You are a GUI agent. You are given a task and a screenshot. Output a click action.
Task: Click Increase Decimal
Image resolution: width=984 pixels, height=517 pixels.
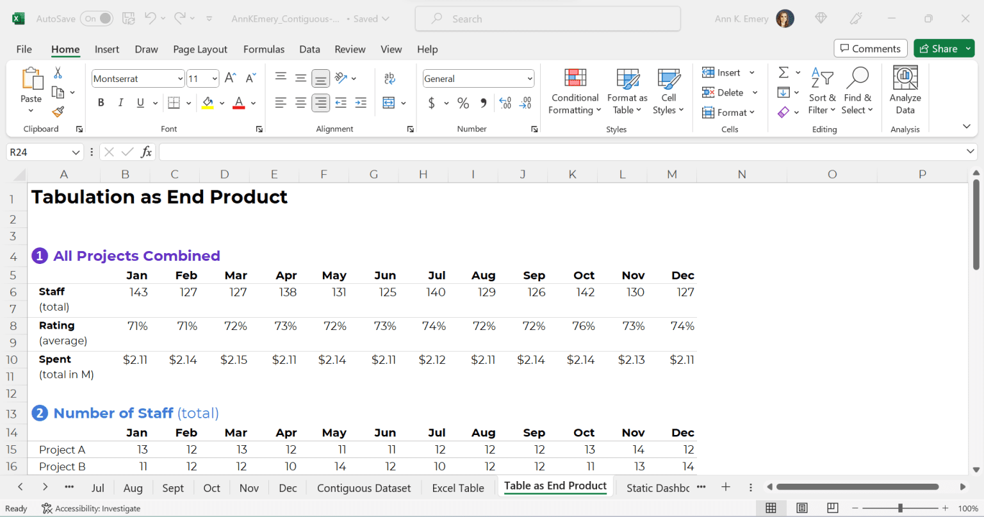(505, 103)
